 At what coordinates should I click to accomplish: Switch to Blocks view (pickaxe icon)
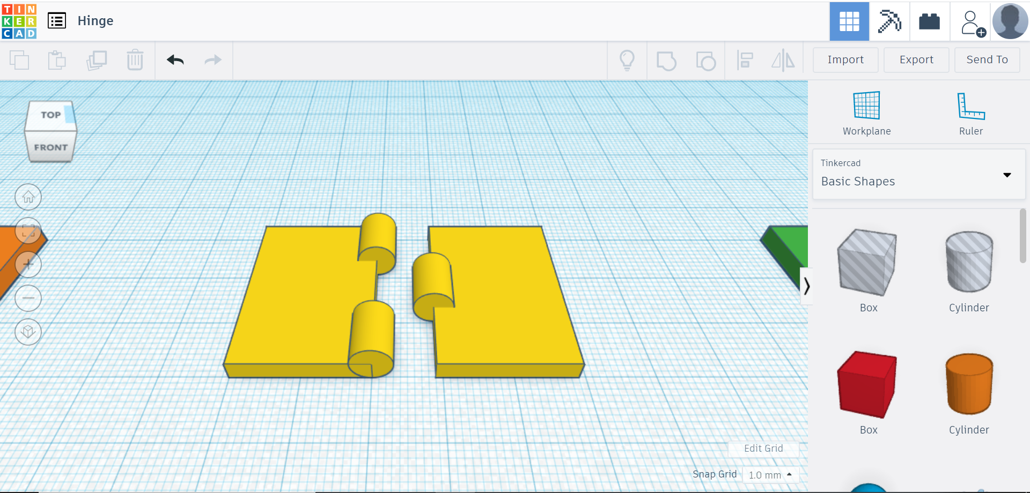click(x=889, y=21)
